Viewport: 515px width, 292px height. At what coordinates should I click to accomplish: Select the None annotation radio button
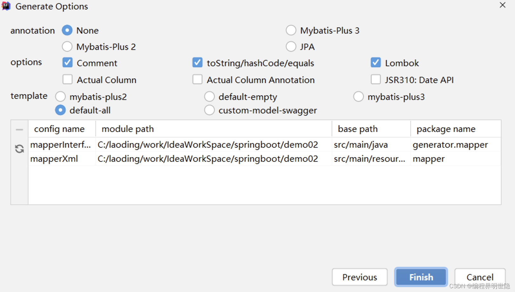click(x=67, y=30)
